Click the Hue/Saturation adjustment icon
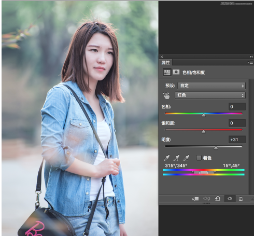Screen dimensions: 254x236 (x=167, y=72)
